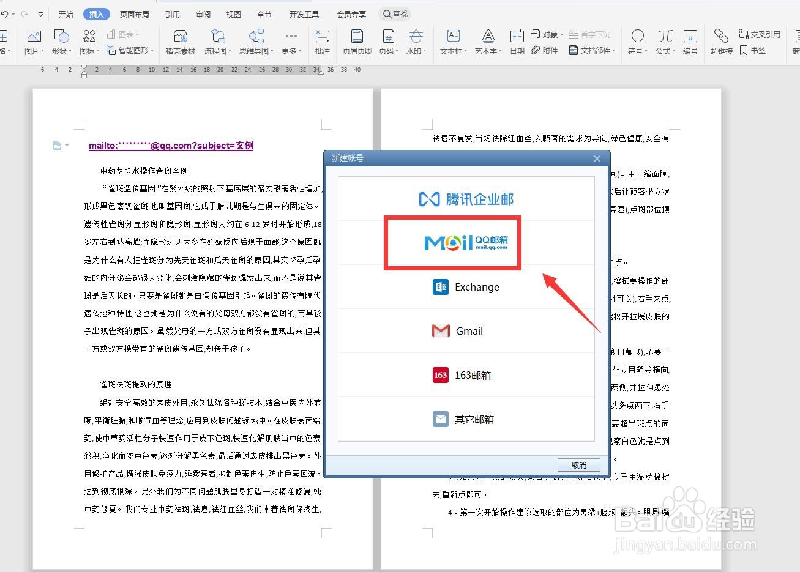
Task: Expand the 页码 dropdown arrow
Action: tap(397, 51)
